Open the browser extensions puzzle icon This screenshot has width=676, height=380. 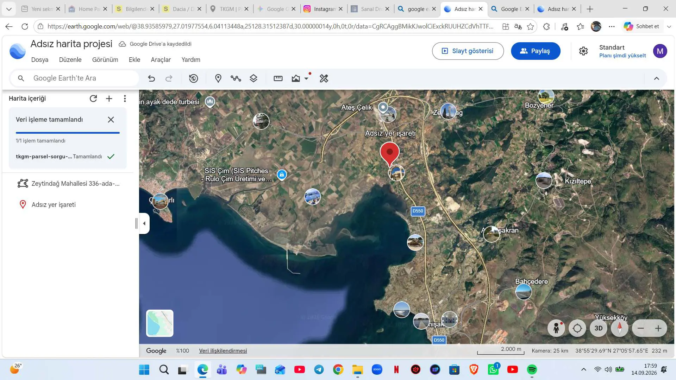click(546, 26)
